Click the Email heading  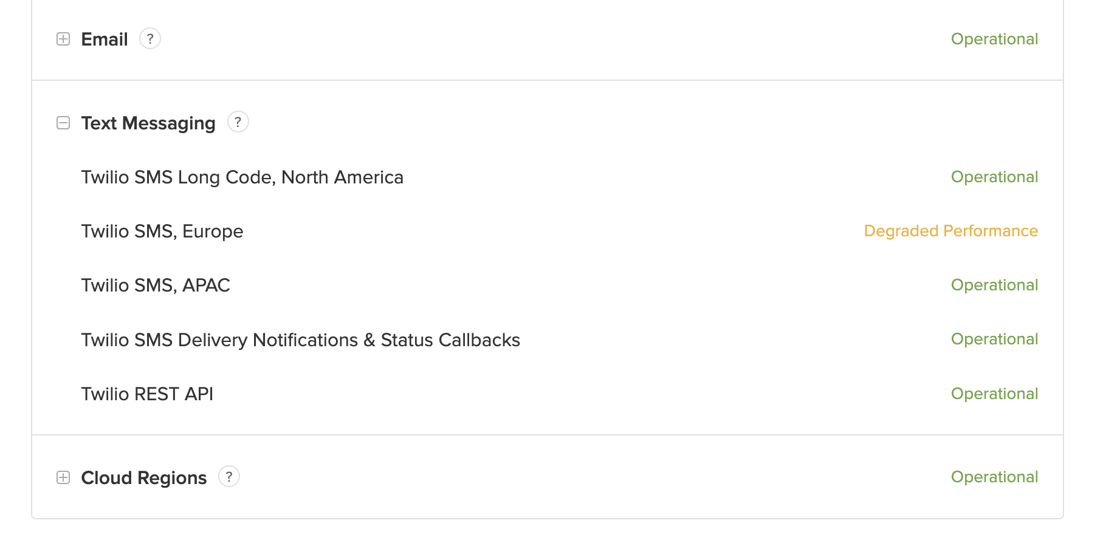click(105, 39)
